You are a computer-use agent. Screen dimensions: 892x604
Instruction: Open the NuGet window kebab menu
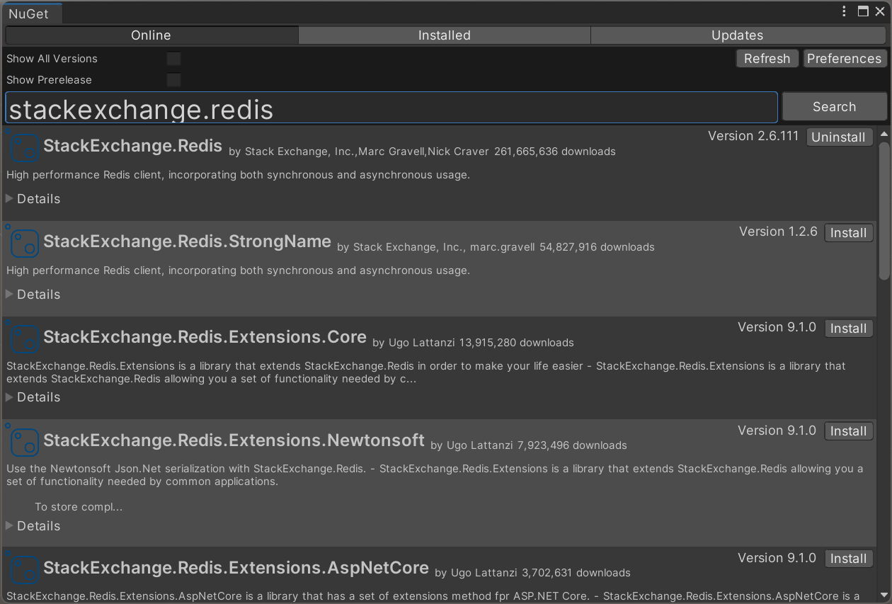844,11
